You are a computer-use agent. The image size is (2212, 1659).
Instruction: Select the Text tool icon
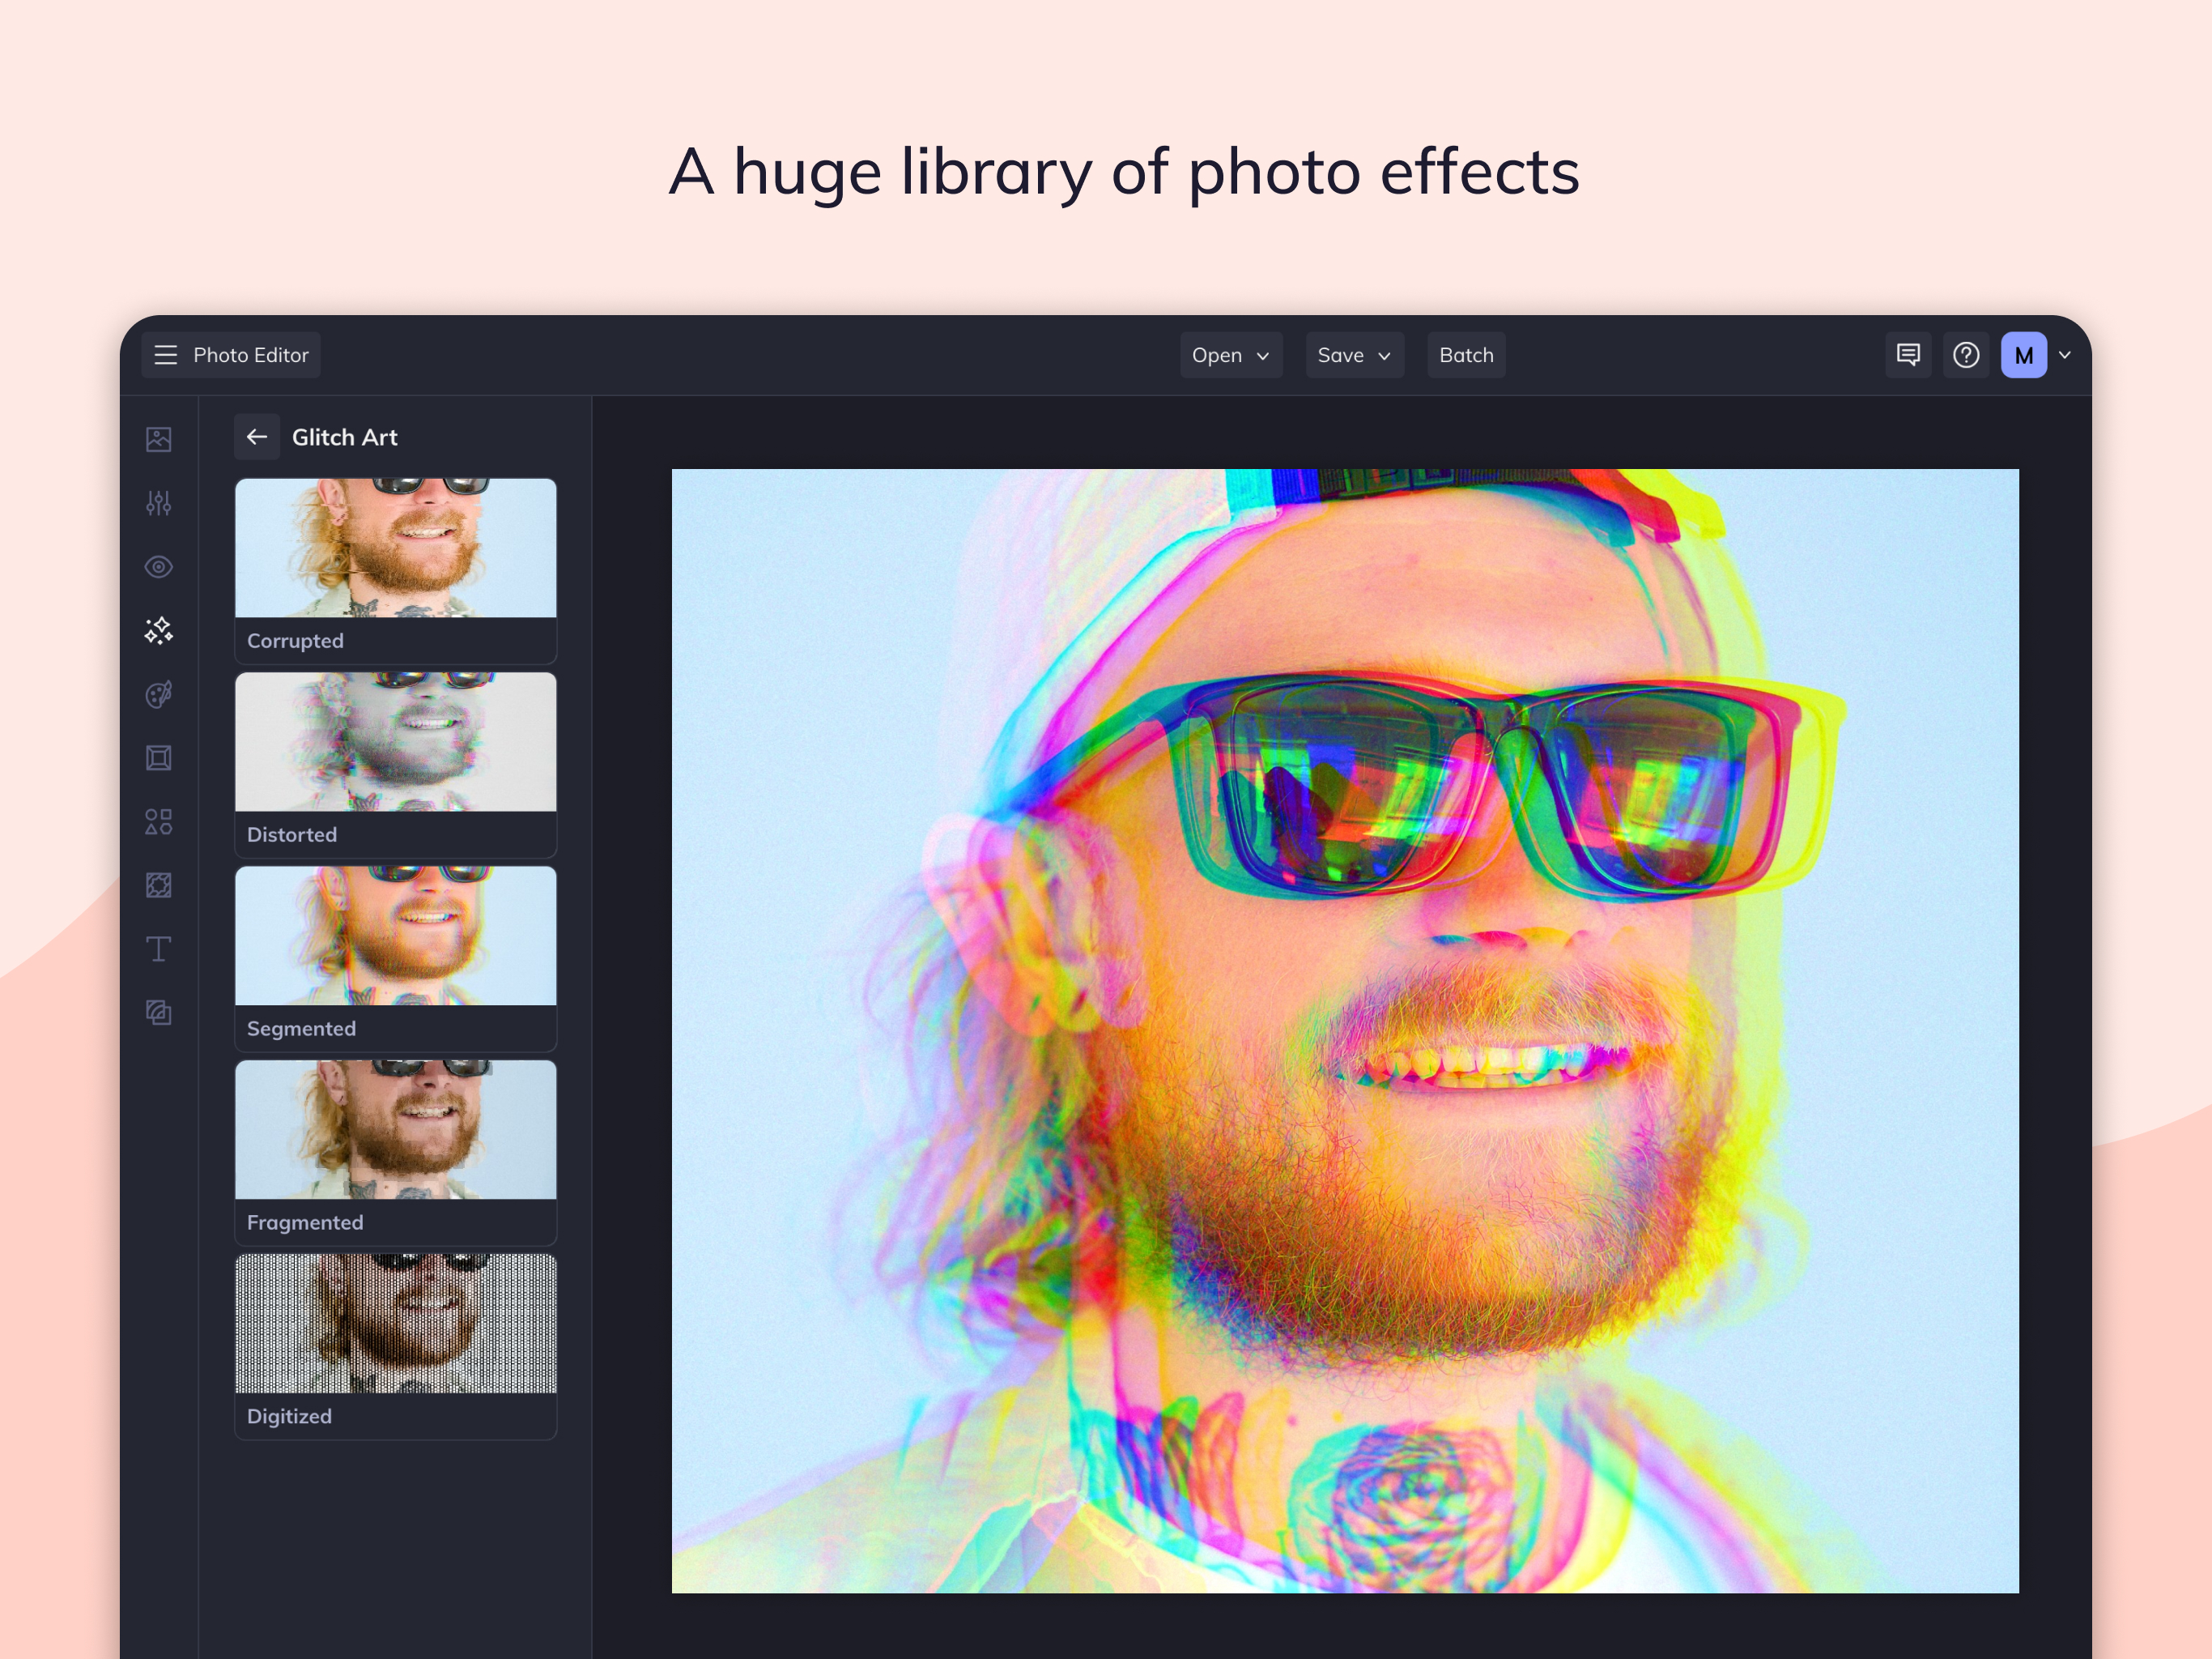coord(159,949)
